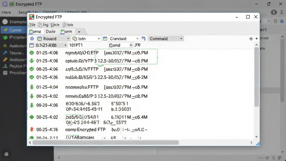286x161 pixels.
Task: Click the red error icon on Encrypted FTP row
Action: 32,129
